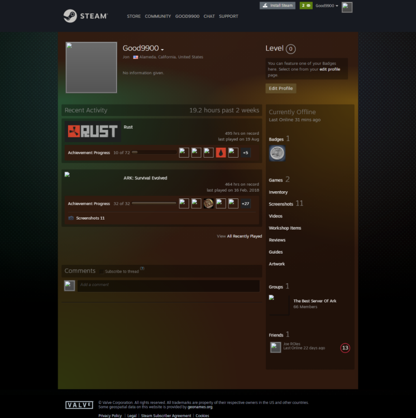
Task: Open Joe ROles friend avatar
Action: (x=275, y=348)
